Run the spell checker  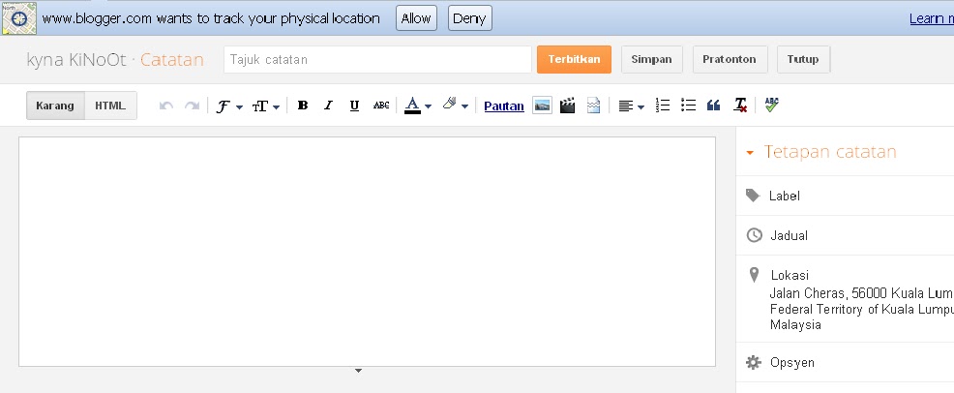tap(771, 105)
